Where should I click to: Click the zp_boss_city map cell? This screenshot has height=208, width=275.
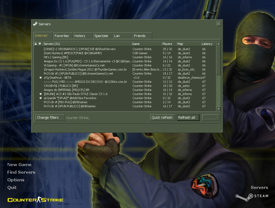tap(186, 69)
